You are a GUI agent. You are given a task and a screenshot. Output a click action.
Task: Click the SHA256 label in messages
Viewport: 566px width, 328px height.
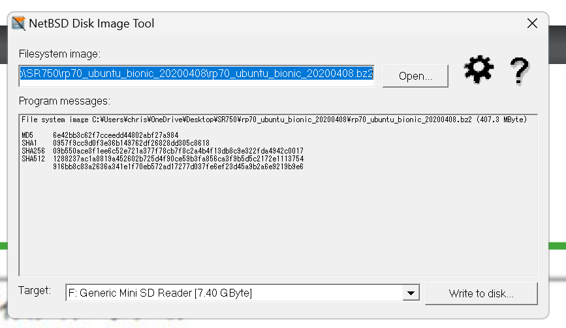(33, 151)
